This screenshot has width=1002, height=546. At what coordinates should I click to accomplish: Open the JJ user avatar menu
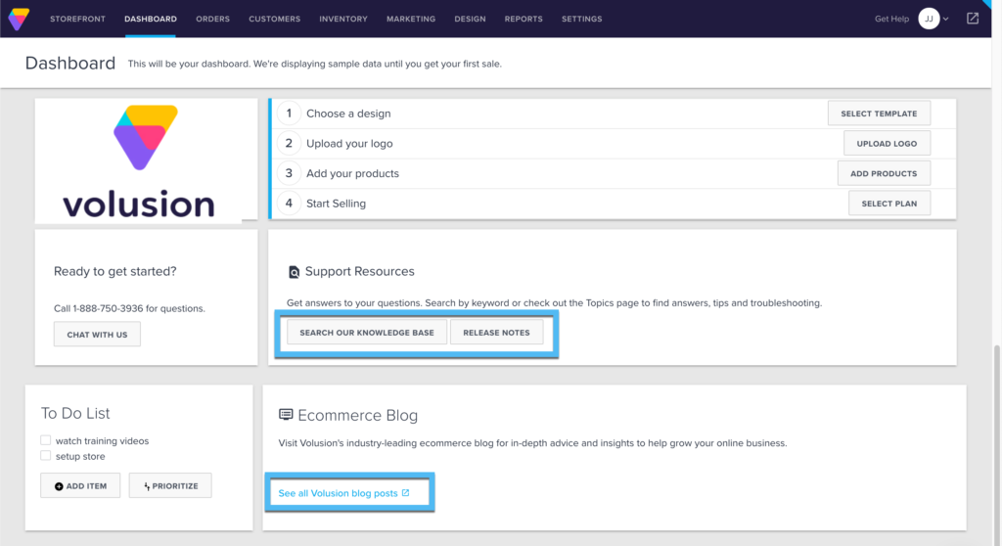click(x=929, y=19)
